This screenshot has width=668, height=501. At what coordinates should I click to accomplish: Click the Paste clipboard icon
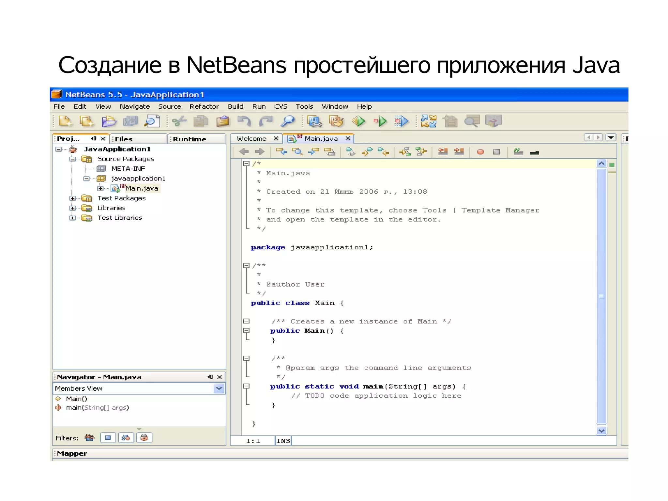tap(223, 121)
